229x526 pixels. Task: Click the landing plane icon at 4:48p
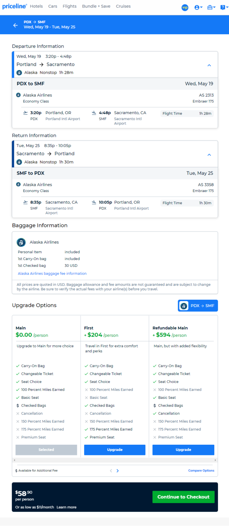coord(94,112)
